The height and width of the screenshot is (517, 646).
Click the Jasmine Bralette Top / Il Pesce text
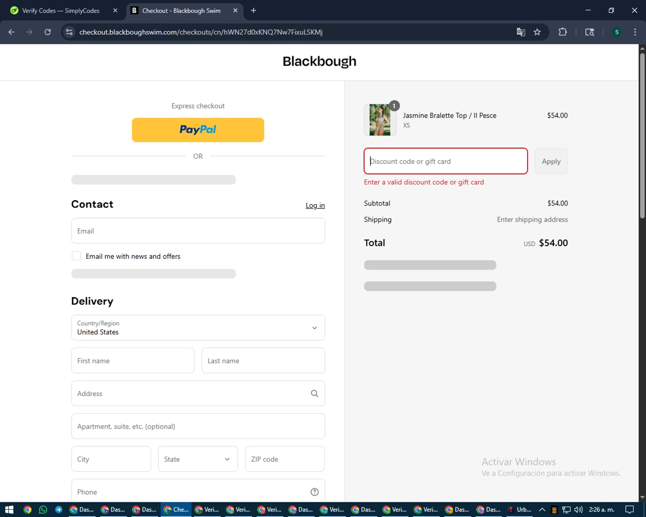pyautogui.click(x=450, y=115)
